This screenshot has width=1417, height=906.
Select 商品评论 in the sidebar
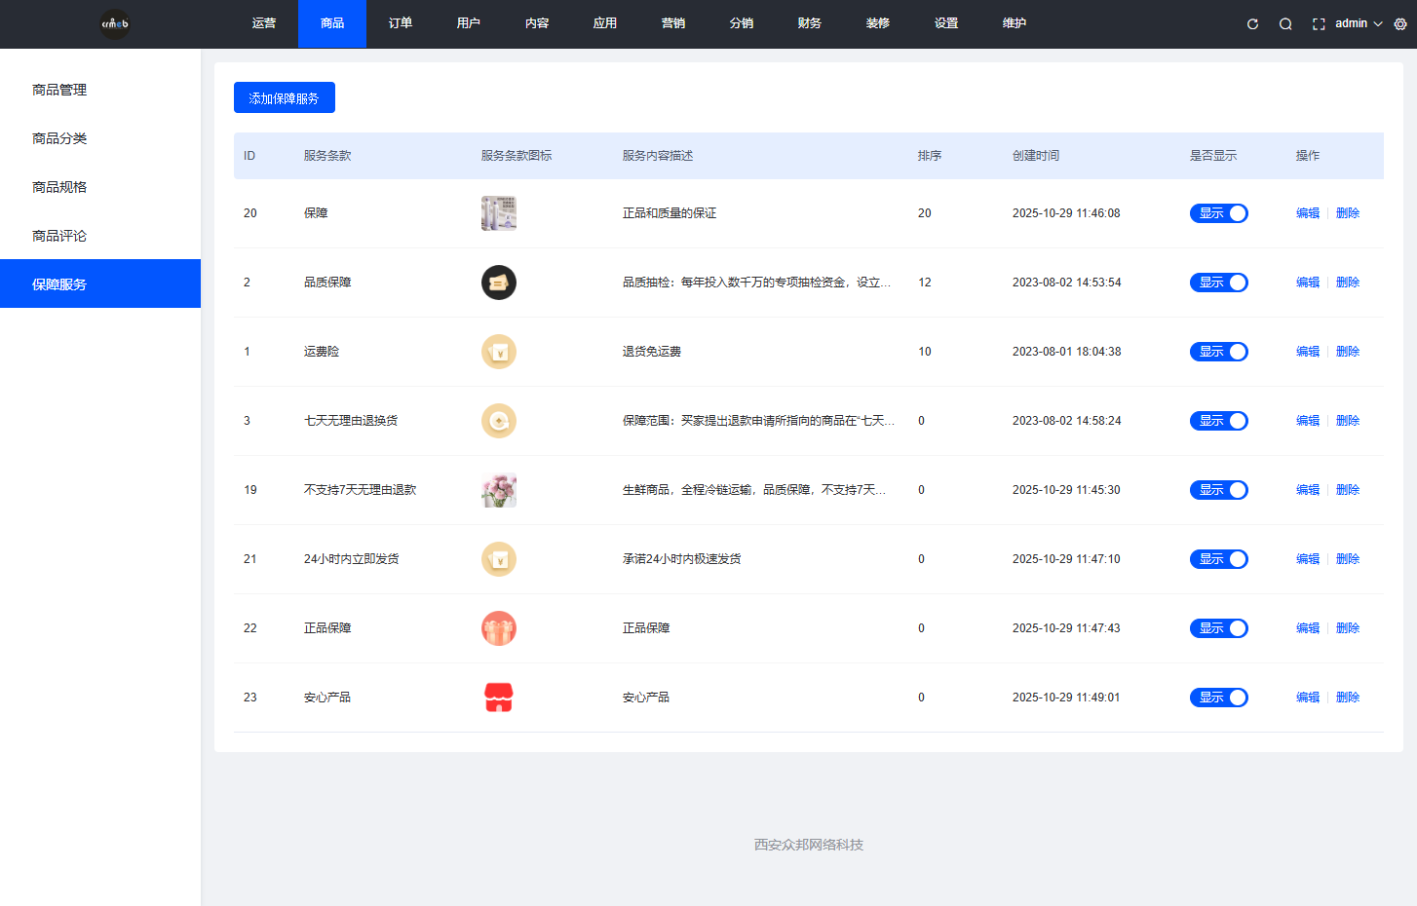click(x=57, y=235)
